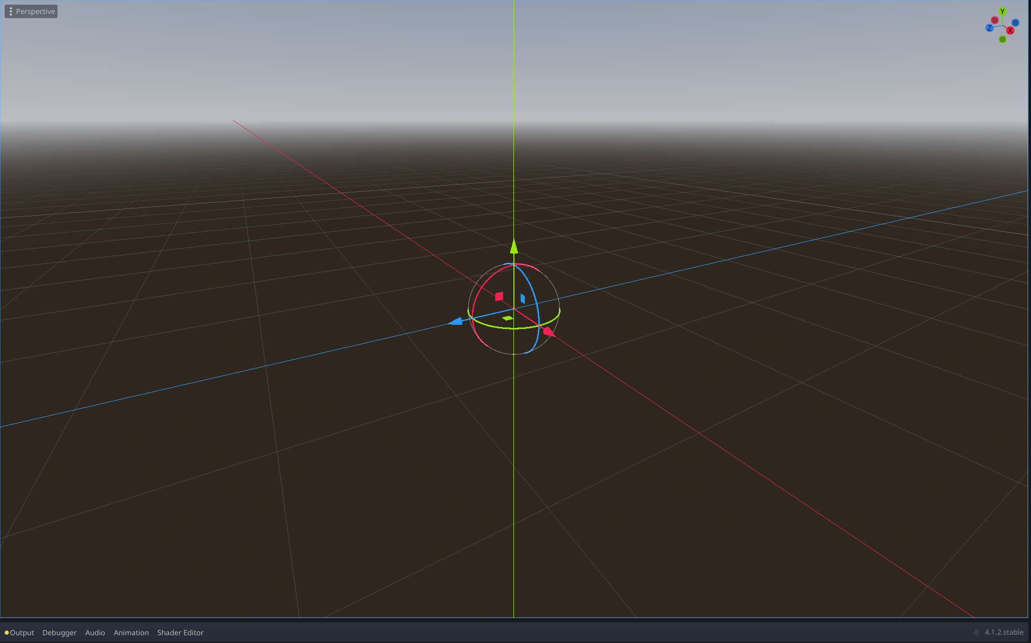
Task: Open the Shader Editor panel
Action: click(180, 632)
